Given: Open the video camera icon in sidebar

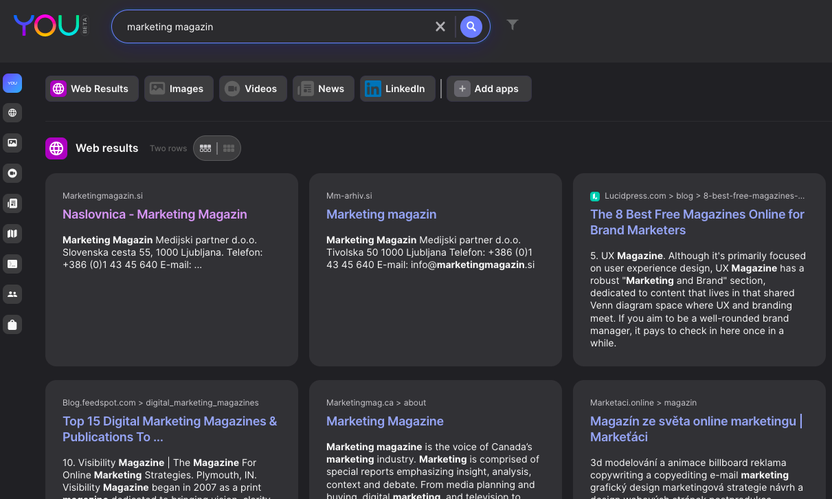Looking at the screenshot, I should [12, 173].
